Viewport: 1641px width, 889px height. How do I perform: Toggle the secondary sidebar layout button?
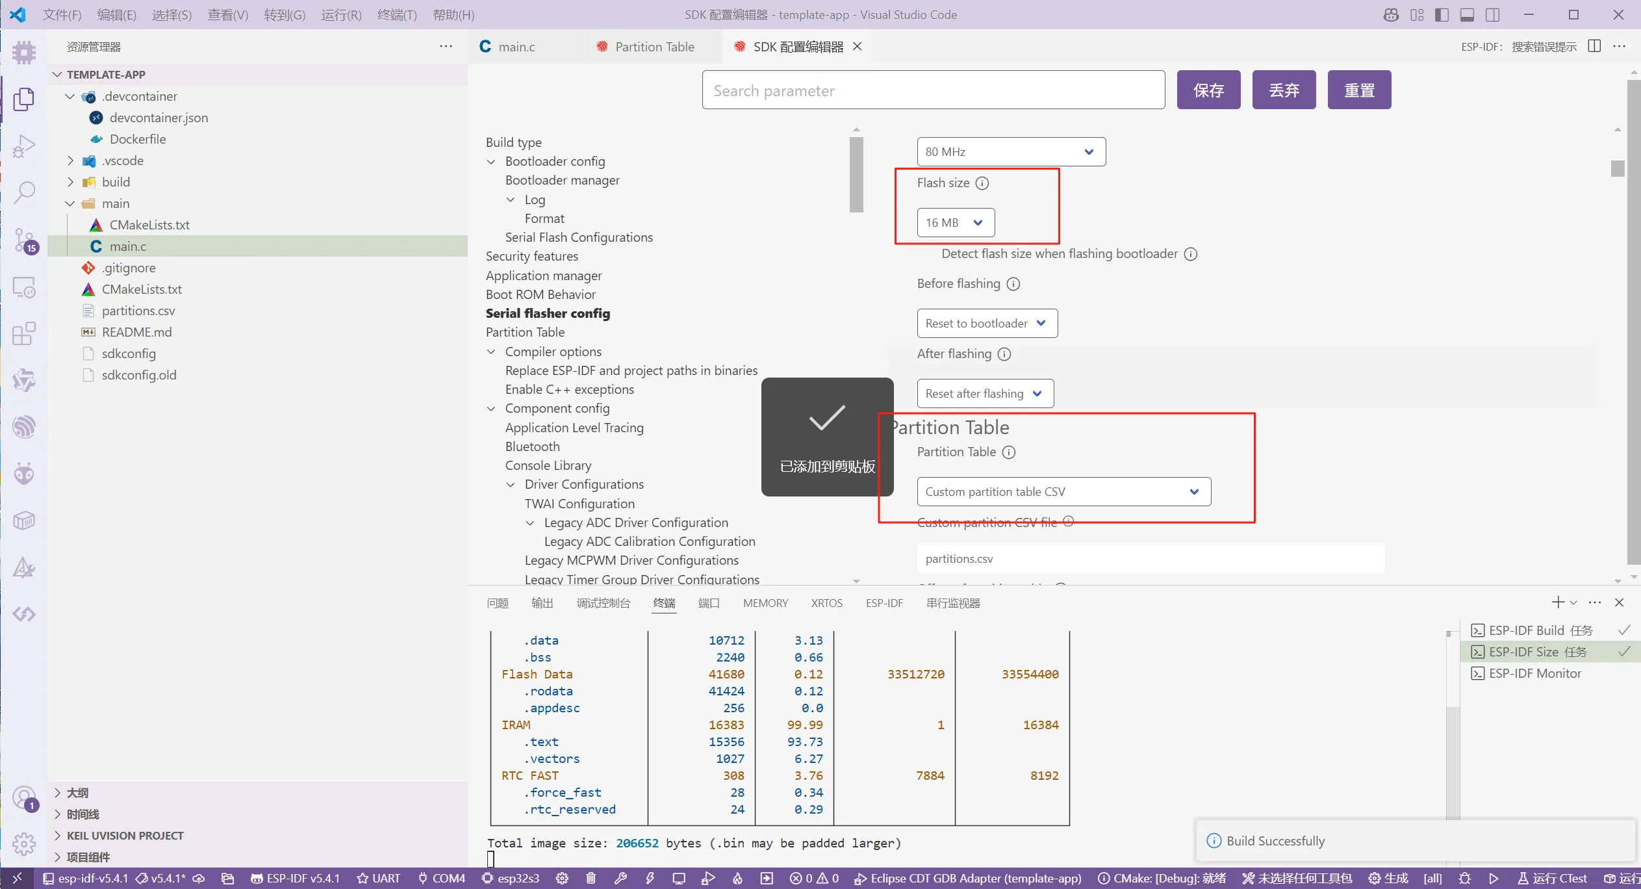pyautogui.click(x=1493, y=15)
